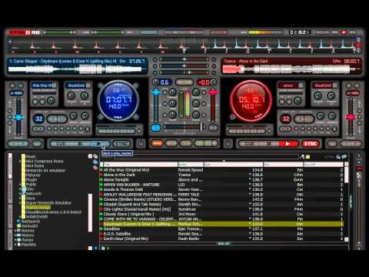Pause the right deck track
The image size is (369, 277).
[269, 144]
